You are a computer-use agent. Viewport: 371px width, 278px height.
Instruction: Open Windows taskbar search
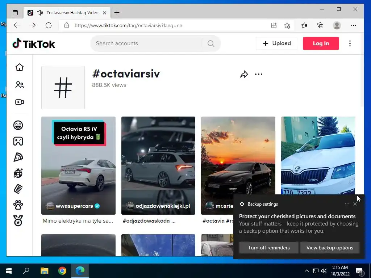pos(26,271)
